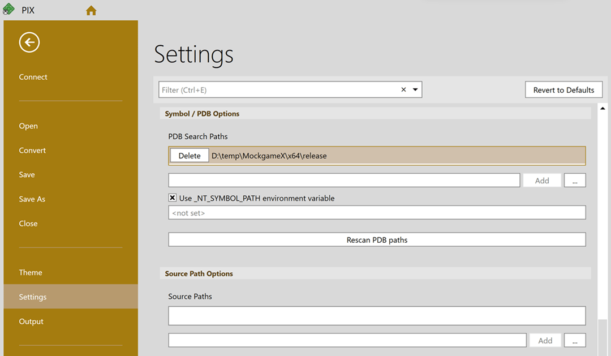Click the scrollbar up arrow
611x356 pixels.
(603, 109)
